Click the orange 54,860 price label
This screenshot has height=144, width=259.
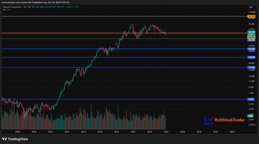(x=251, y=37)
